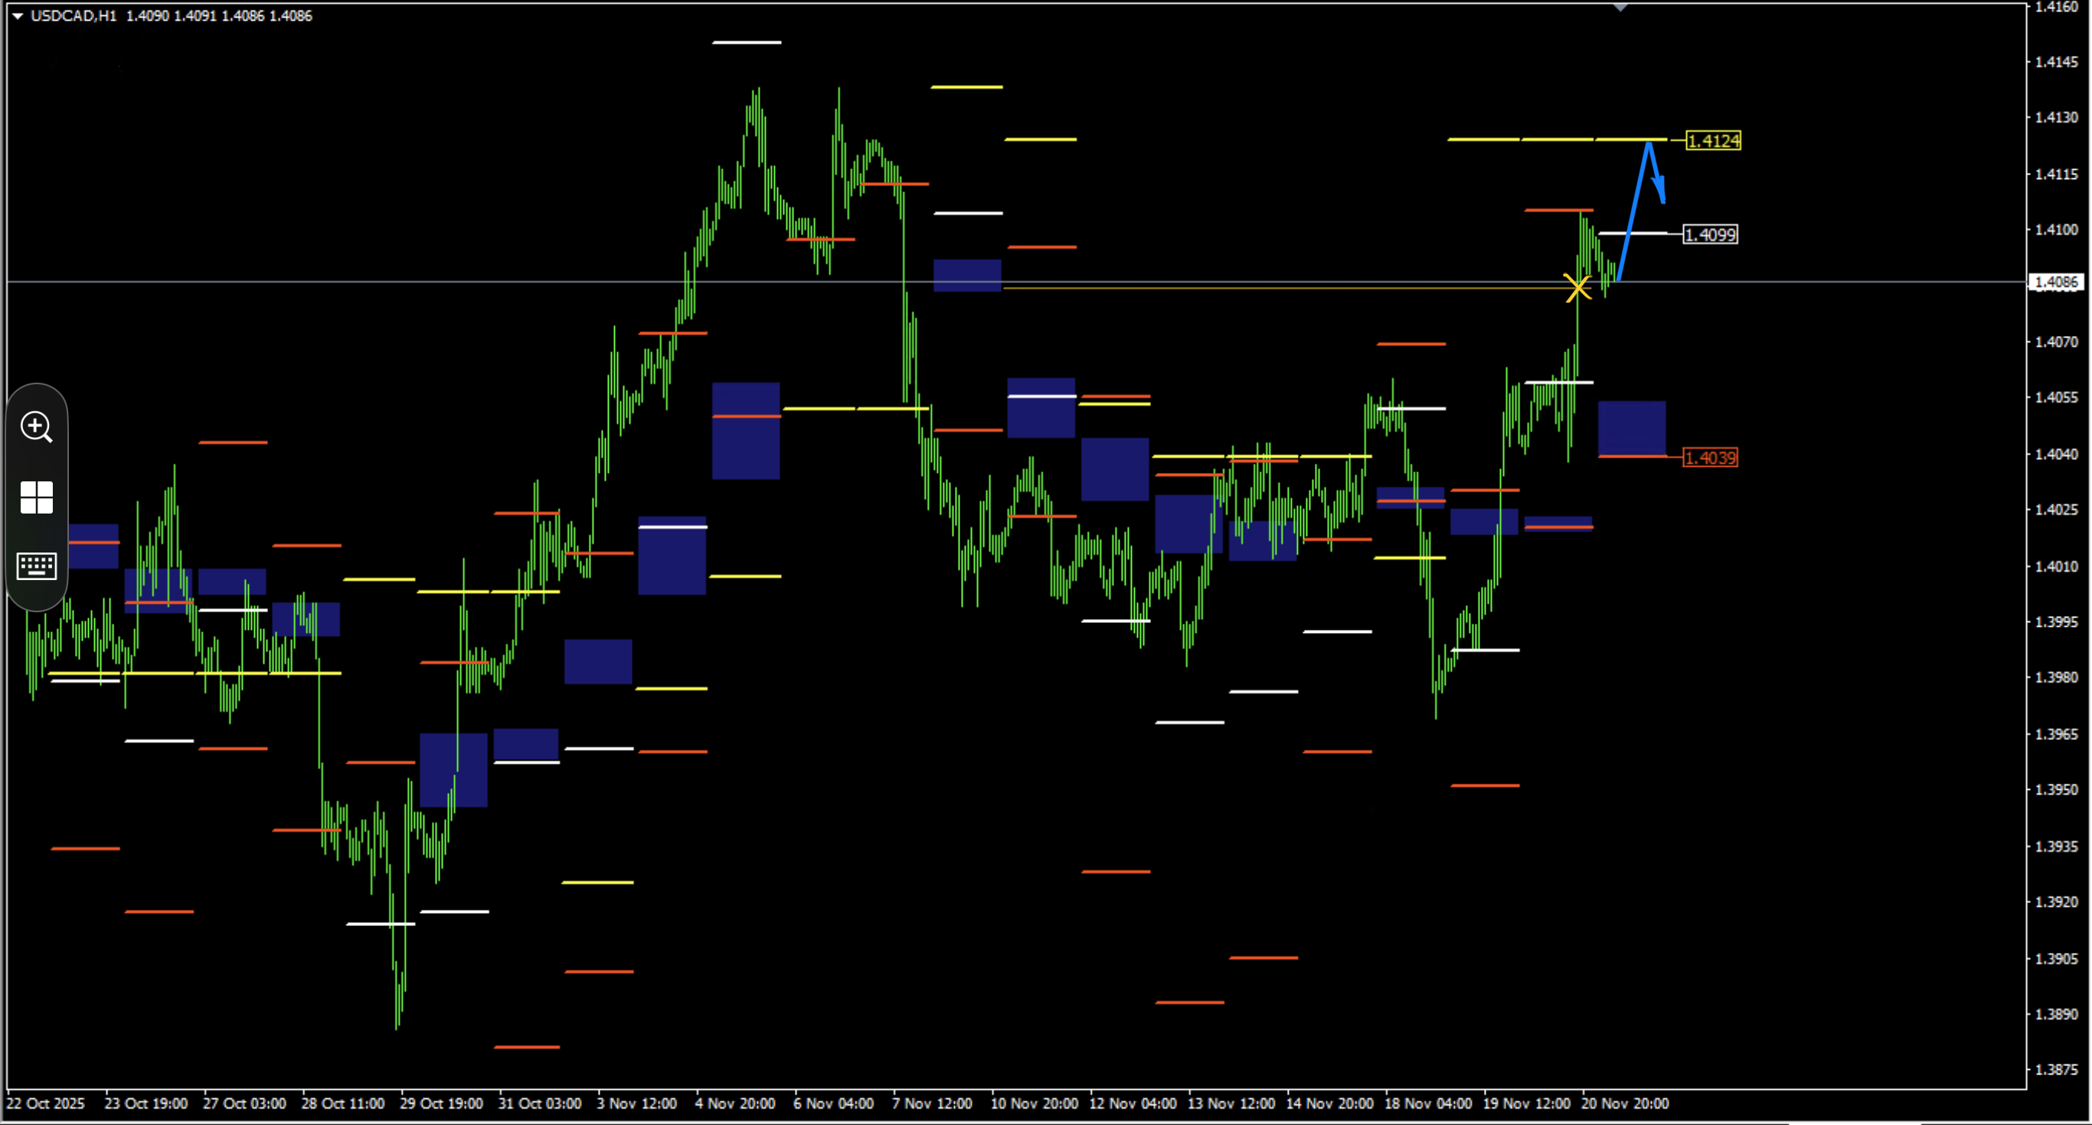Click the 10 Nov 20:00 time label

(1034, 1103)
